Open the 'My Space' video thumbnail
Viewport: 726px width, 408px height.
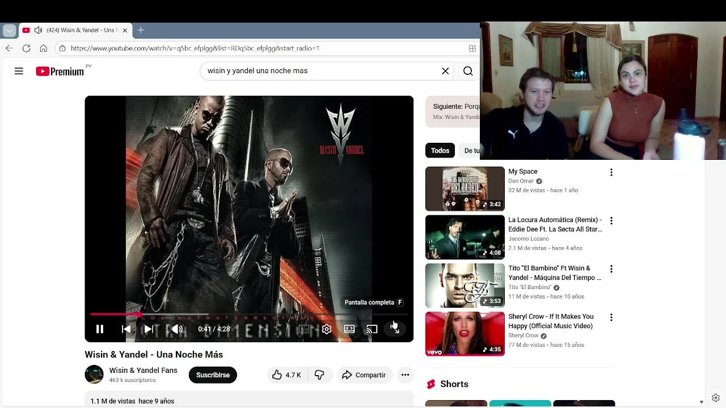click(465, 189)
